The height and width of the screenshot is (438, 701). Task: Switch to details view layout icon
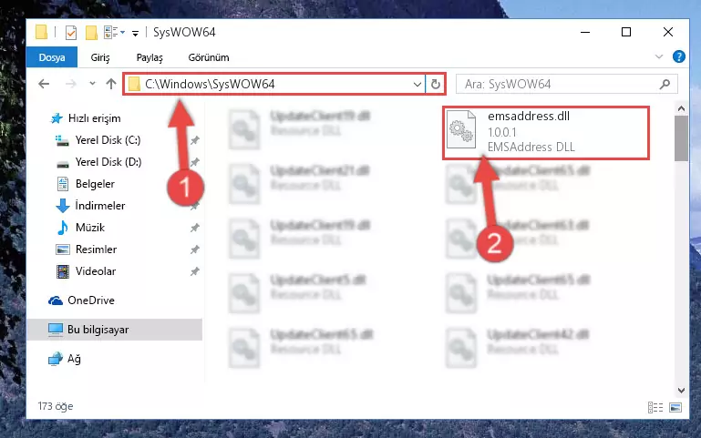tap(655, 407)
